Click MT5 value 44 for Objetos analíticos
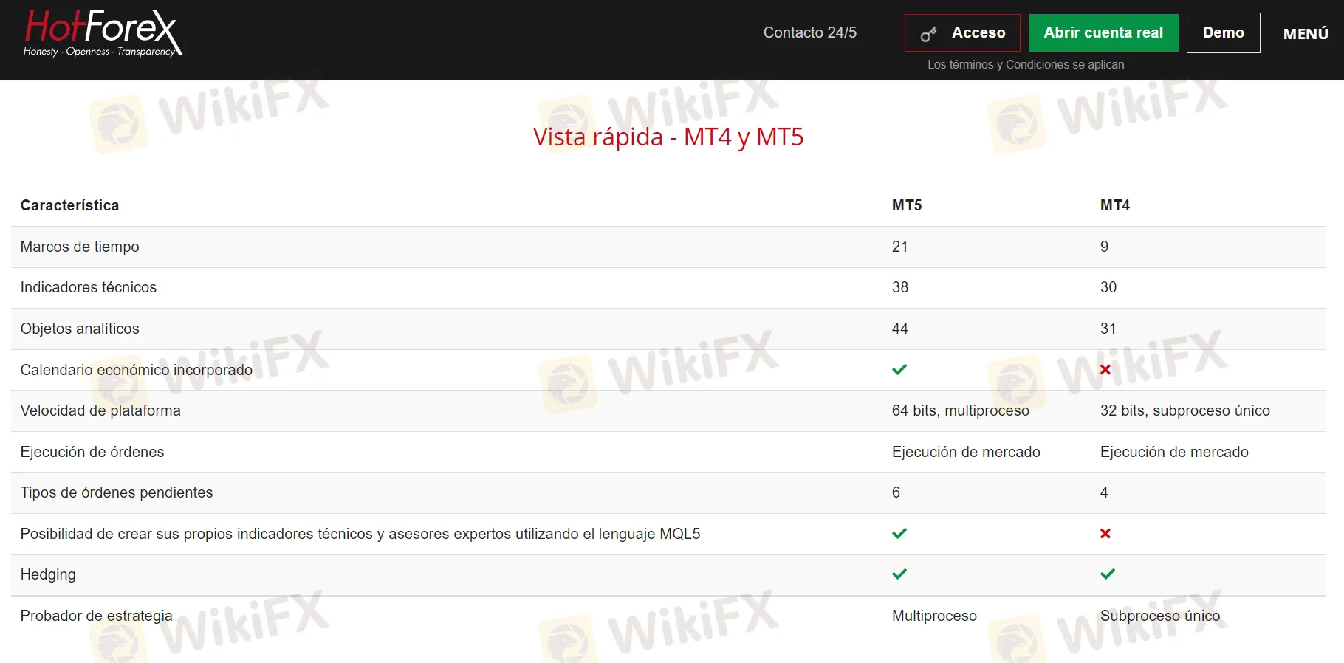Image resolution: width=1344 pixels, height=663 pixels. click(900, 329)
